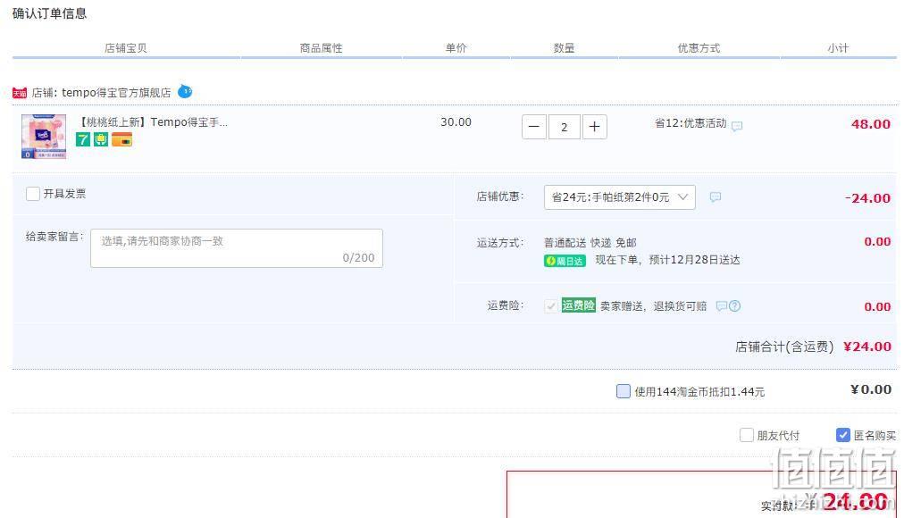Viewport: 904px width, 518px height.
Task: Click the quantity field showing 2
Action: click(564, 127)
